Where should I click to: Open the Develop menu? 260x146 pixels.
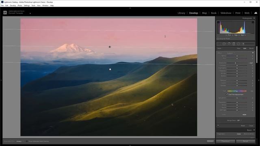(x=13, y=5)
